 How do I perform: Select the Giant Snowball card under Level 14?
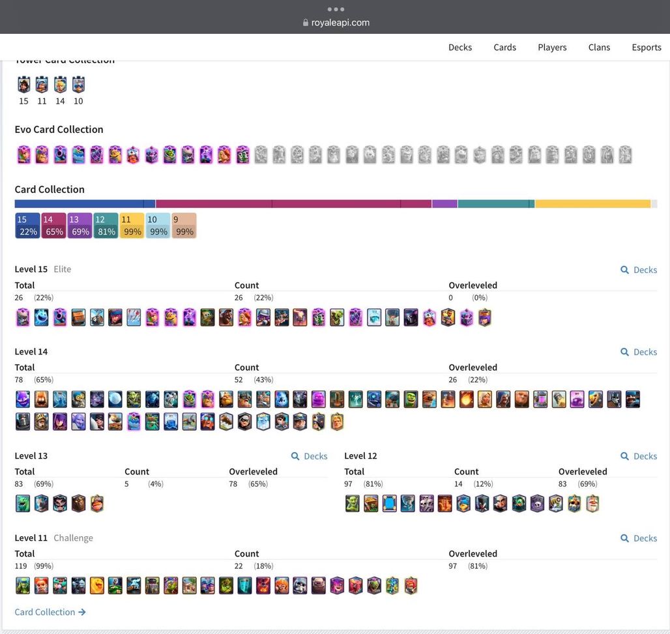pos(115,399)
